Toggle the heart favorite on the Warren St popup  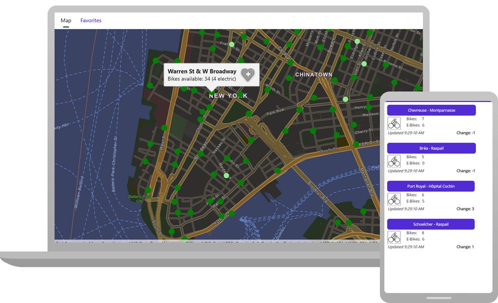(x=248, y=74)
